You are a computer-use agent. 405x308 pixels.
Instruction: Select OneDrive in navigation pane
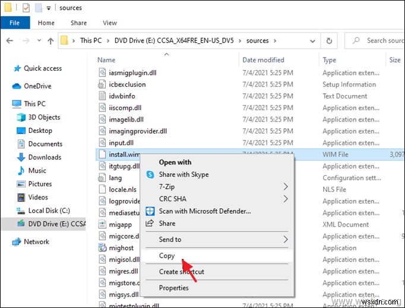click(37, 86)
